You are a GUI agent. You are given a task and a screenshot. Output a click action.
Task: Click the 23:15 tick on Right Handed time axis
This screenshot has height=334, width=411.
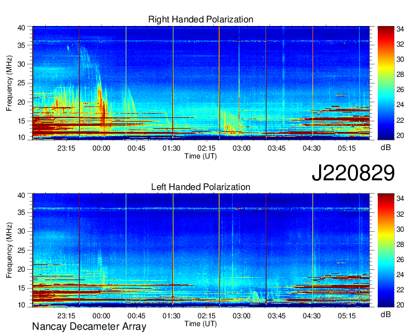tap(66, 148)
